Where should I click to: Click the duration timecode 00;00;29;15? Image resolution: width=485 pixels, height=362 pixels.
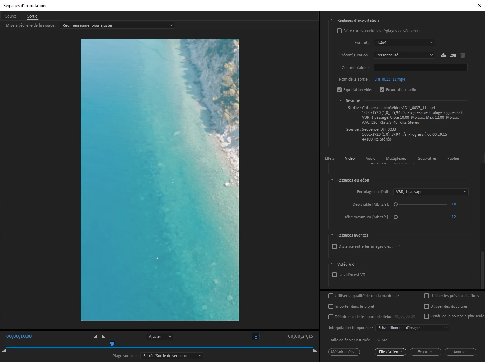pyautogui.click(x=300, y=336)
